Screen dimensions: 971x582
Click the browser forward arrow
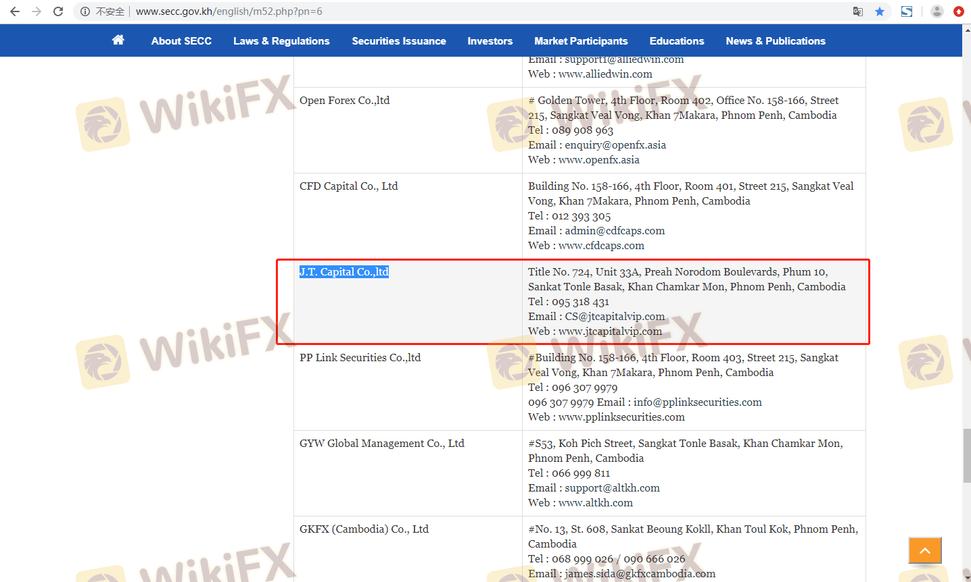(37, 11)
